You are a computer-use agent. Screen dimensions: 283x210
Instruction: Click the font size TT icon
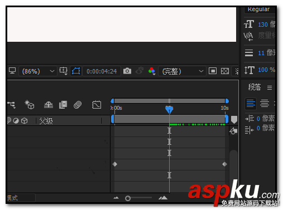[x=249, y=24]
